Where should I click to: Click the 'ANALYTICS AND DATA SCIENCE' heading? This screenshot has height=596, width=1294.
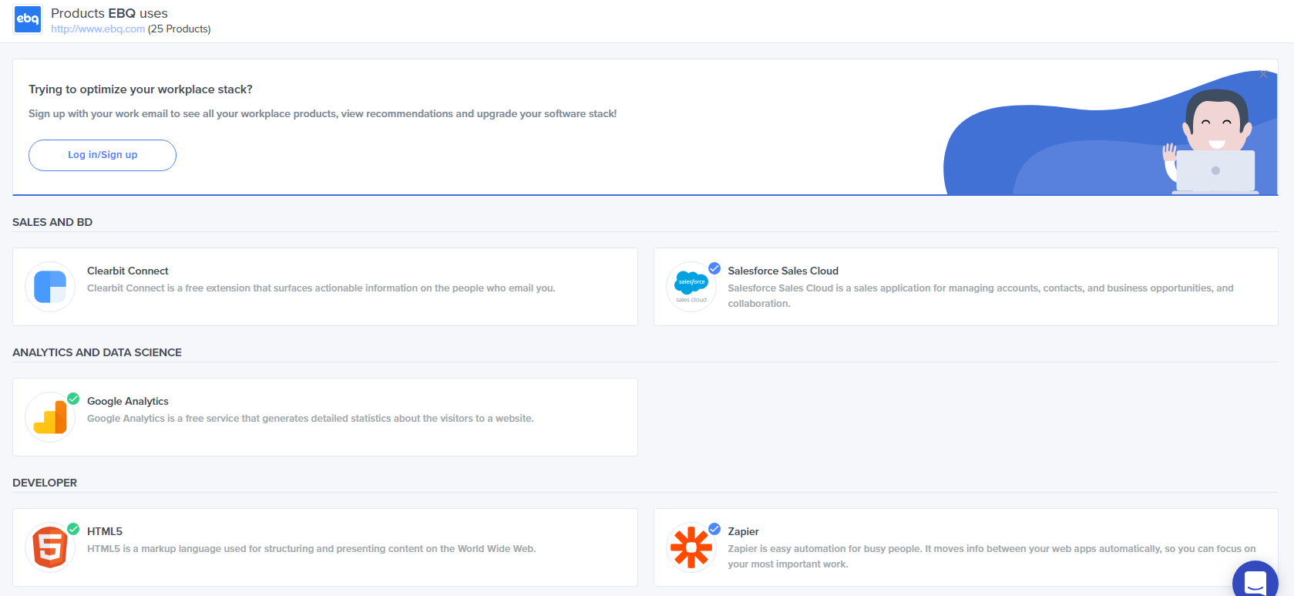tap(97, 352)
